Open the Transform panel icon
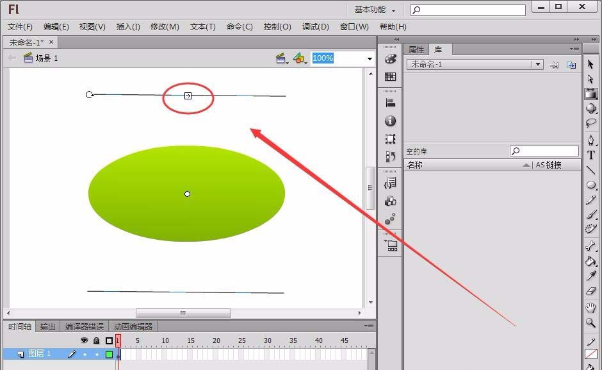Viewport: 602px width, 370px height. point(391,139)
